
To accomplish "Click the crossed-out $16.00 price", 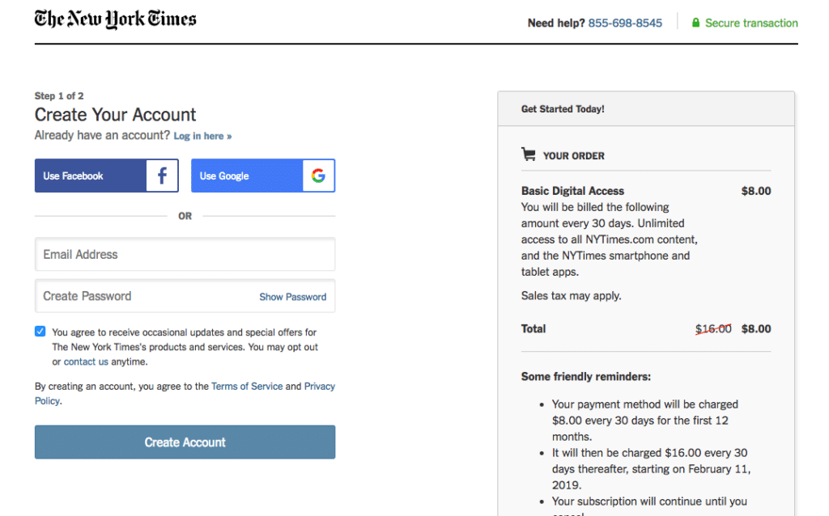I will pyautogui.click(x=713, y=329).
